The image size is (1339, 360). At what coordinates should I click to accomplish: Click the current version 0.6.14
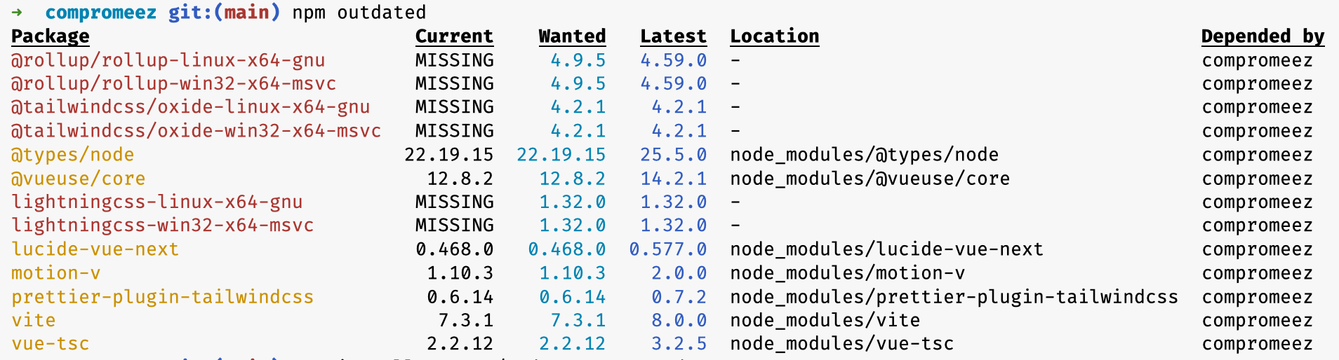pyautogui.click(x=460, y=297)
